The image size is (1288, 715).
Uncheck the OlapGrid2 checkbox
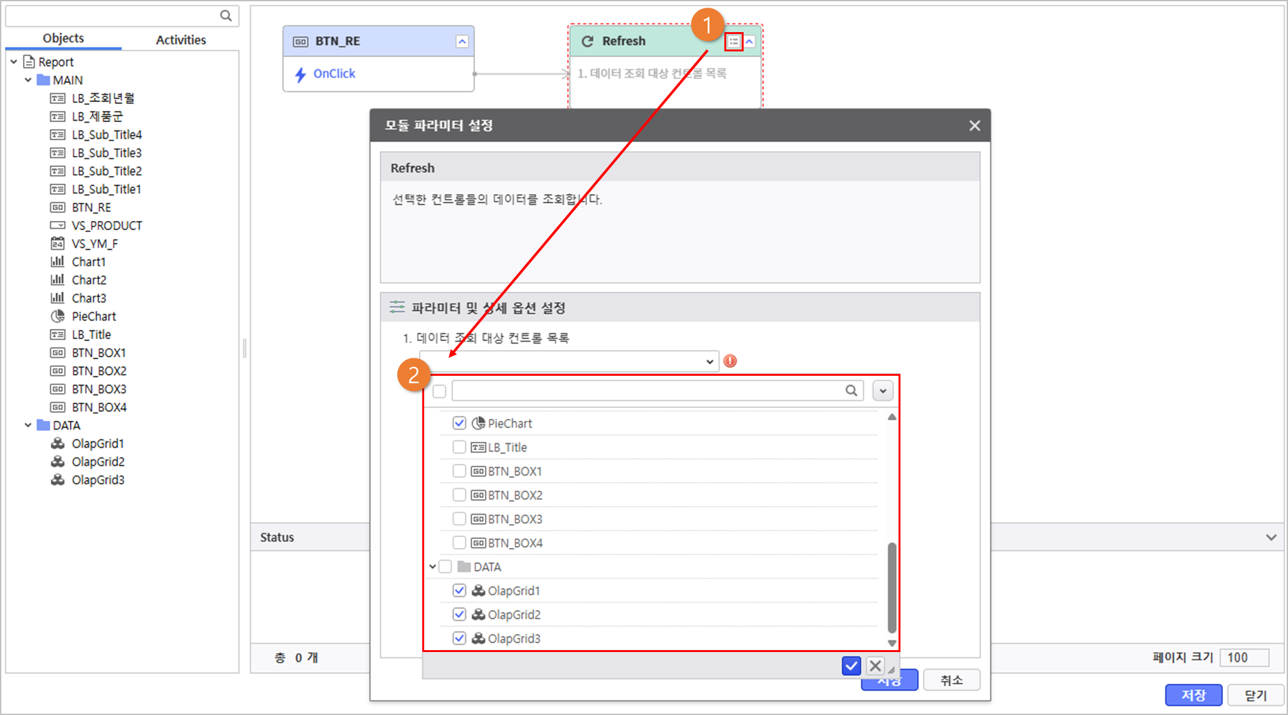click(x=459, y=614)
